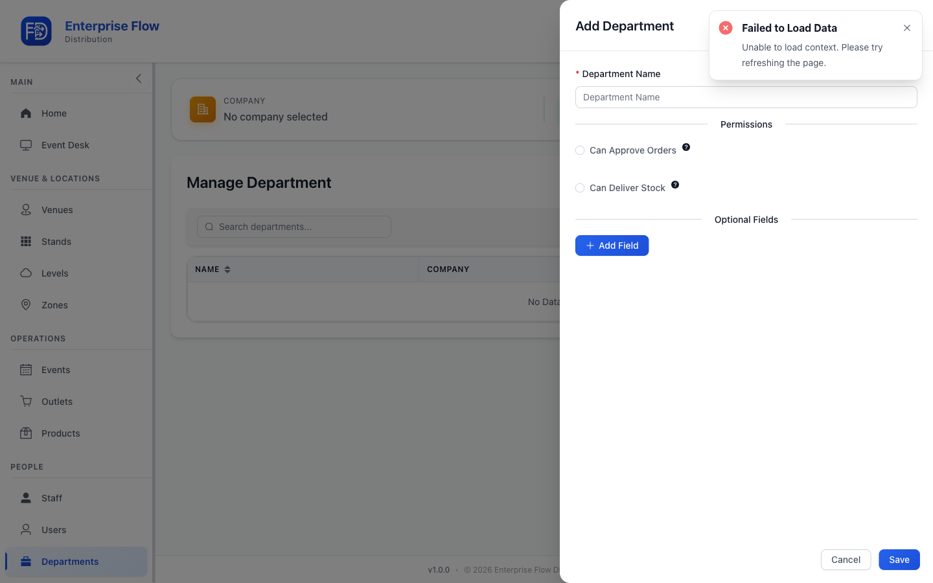This screenshot has width=933, height=583.
Task: Click the Departments briefcase icon
Action: (x=26, y=562)
